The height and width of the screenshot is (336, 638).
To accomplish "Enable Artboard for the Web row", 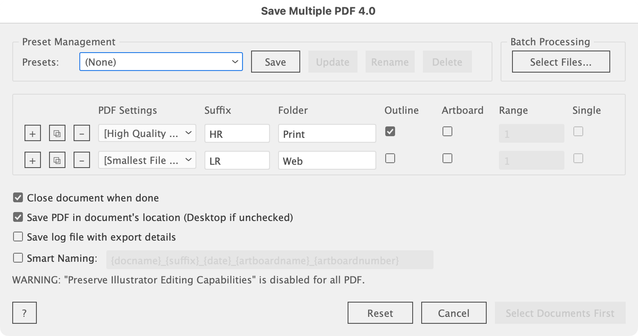I will tap(447, 158).
